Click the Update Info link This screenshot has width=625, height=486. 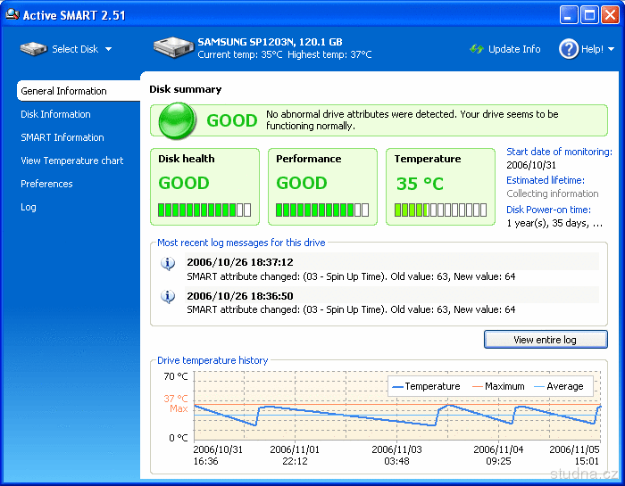(x=514, y=49)
